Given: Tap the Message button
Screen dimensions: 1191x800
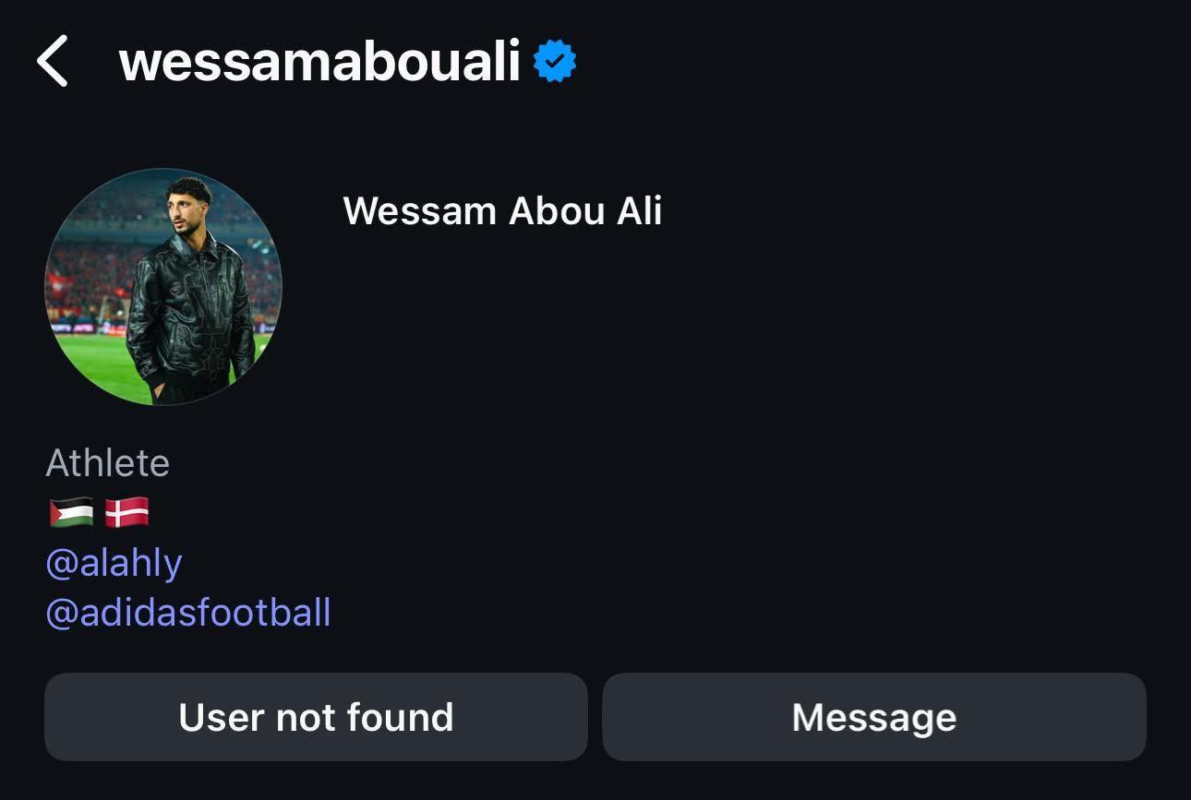Looking at the screenshot, I should click(873, 717).
